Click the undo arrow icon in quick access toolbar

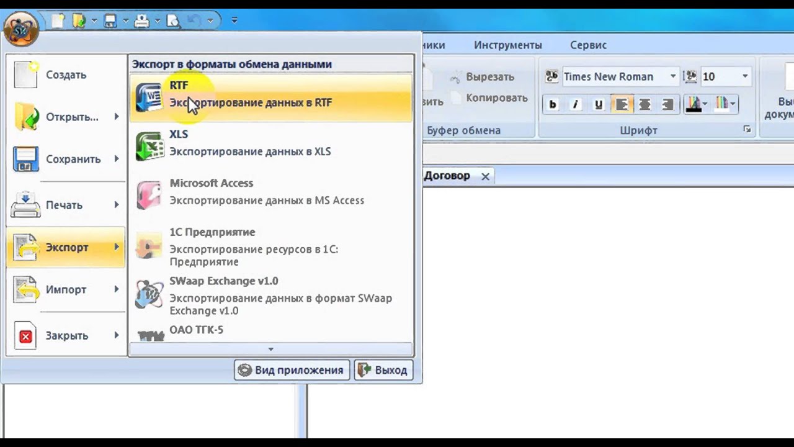pos(194,21)
